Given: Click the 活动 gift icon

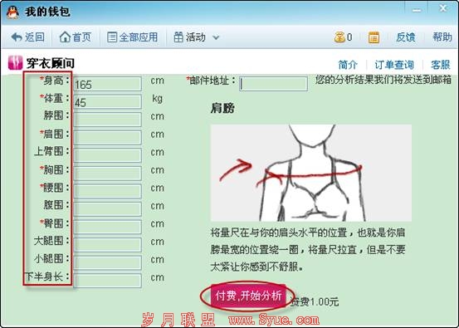Looking at the screenshot, I should (178, 37).
